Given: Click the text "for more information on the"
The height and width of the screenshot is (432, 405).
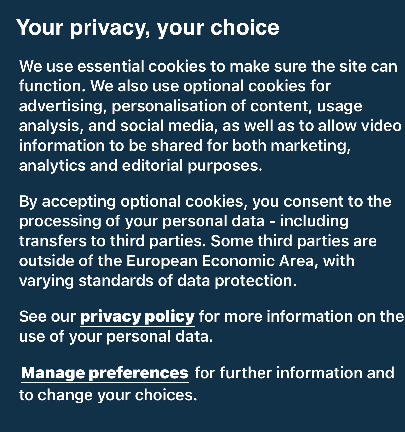Looking at the screenshot, I should click(x=301, y=317).
